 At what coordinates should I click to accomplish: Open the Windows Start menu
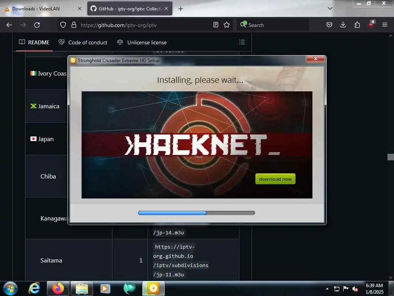tap(10, 288)
